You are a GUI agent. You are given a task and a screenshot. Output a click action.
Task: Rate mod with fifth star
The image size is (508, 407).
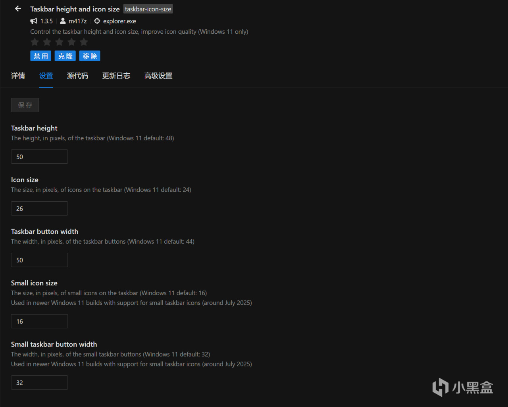[84, 42]
